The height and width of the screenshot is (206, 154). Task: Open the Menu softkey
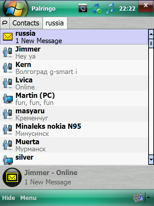pos(29,198)
